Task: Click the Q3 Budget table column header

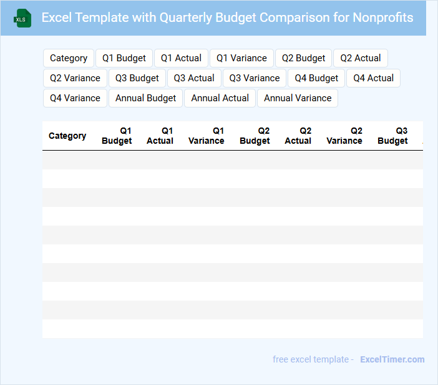Action: click(x=393, y=136)
